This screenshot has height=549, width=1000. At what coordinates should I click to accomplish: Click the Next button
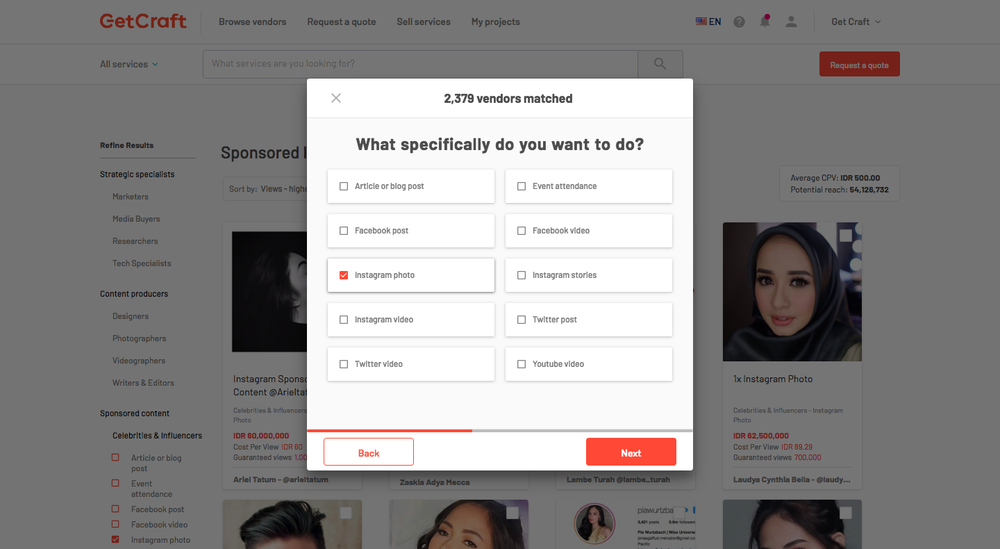[x=631, y=452]
